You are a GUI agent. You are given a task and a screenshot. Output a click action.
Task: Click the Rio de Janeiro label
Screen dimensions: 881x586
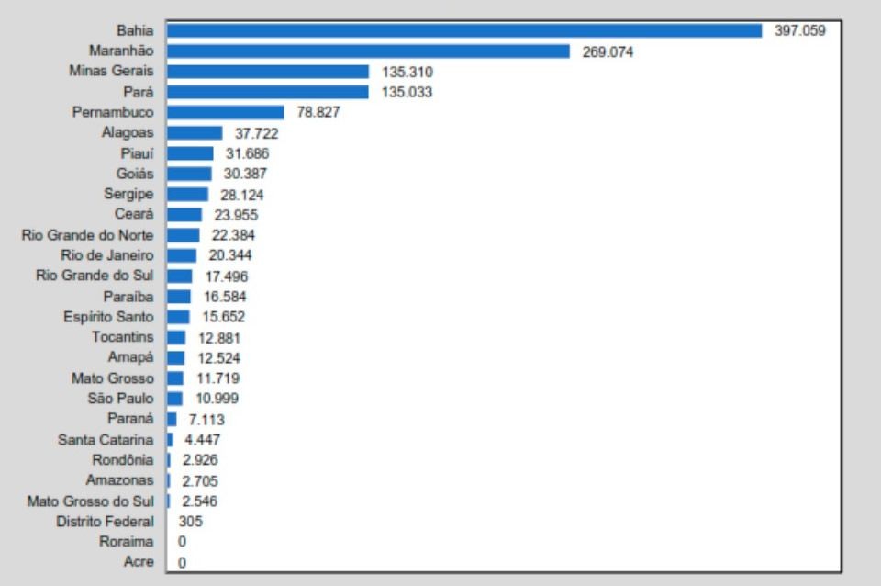click(x=107, y=255)
